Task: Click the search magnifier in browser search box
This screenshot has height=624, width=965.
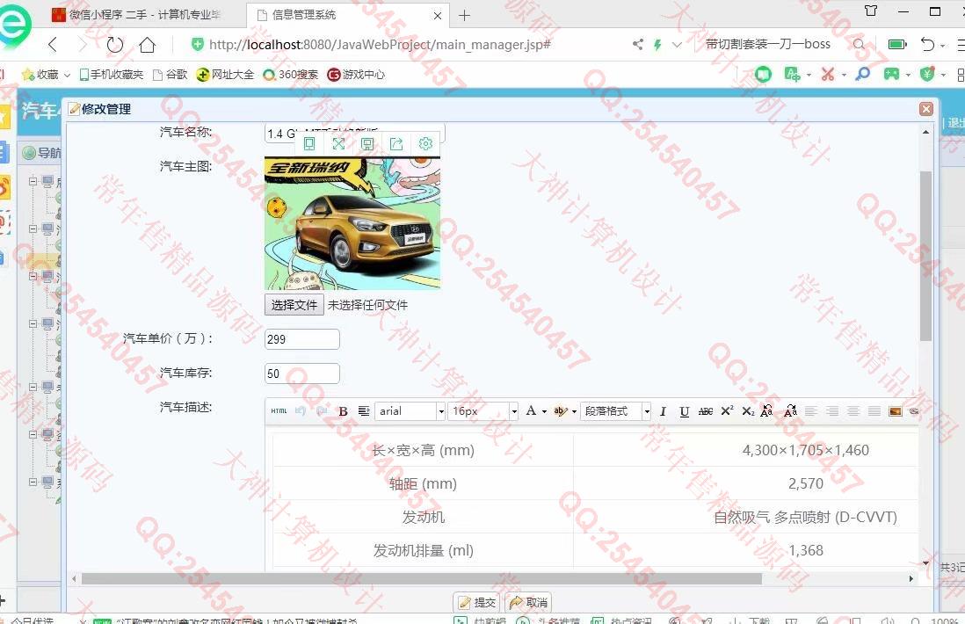Action: click(860, 44)
